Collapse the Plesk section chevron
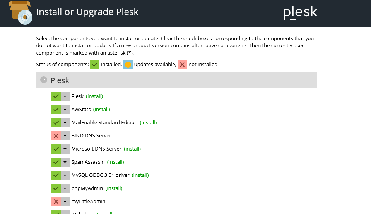The height and width of the screenshot is (214, 371). pyautogui.click(x=44, y=80)
